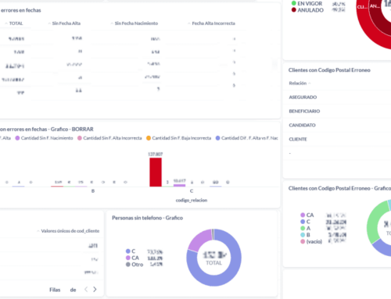Go to next page of rows
The image size is (391, 299).
point(95,290)
